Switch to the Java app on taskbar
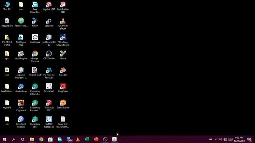This screenshot has width=255, height=143. [x=114, y=139]
